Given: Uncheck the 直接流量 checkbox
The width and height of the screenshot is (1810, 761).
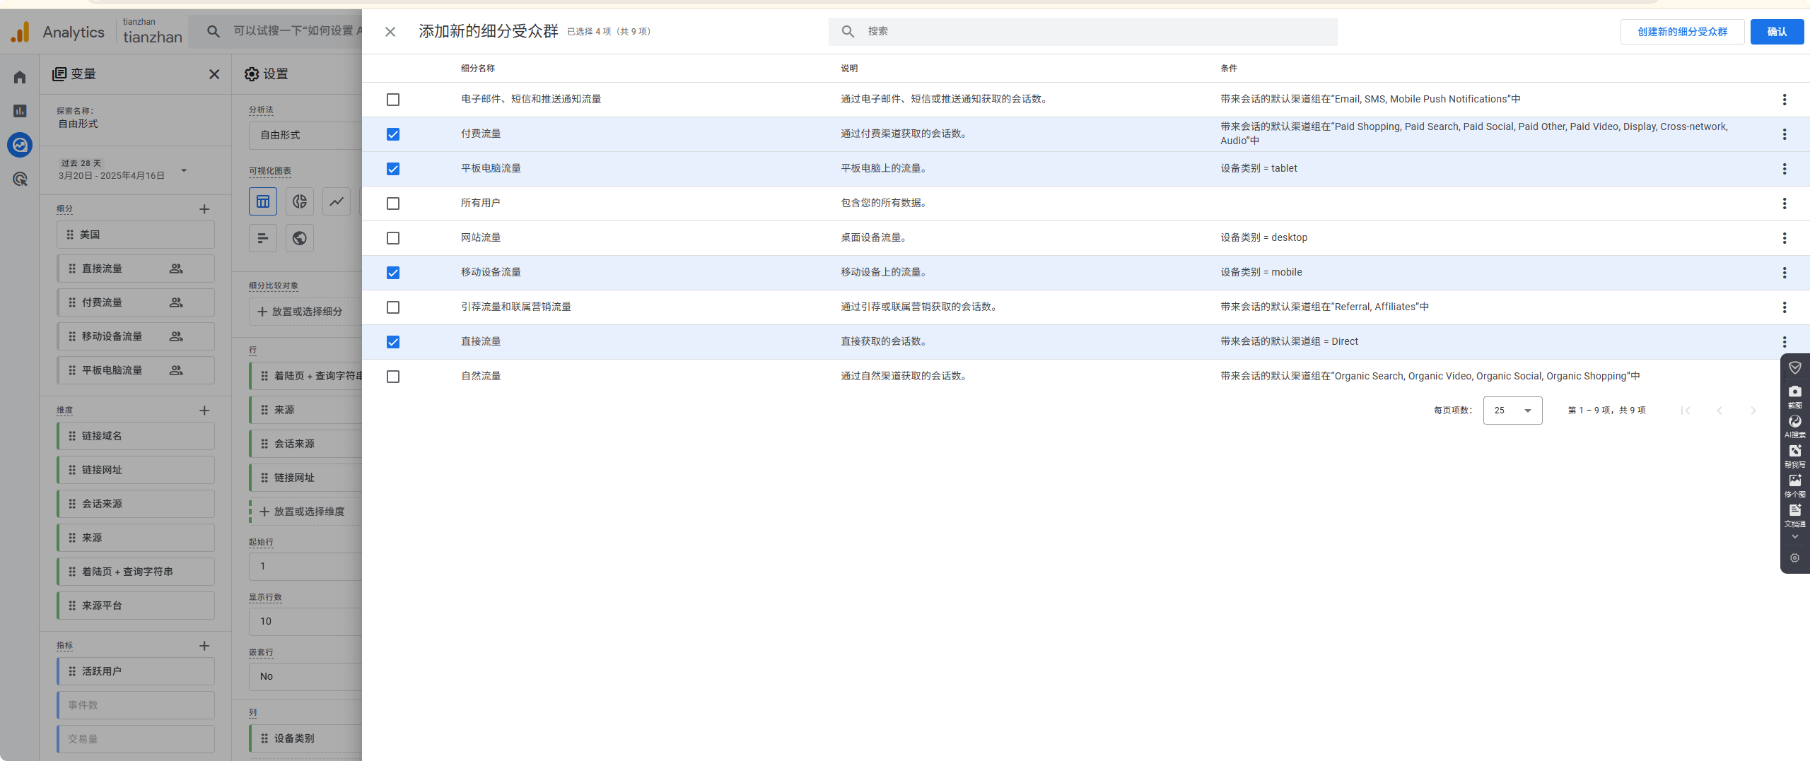Looking at the screenshot, I should (x=393, y=342).
